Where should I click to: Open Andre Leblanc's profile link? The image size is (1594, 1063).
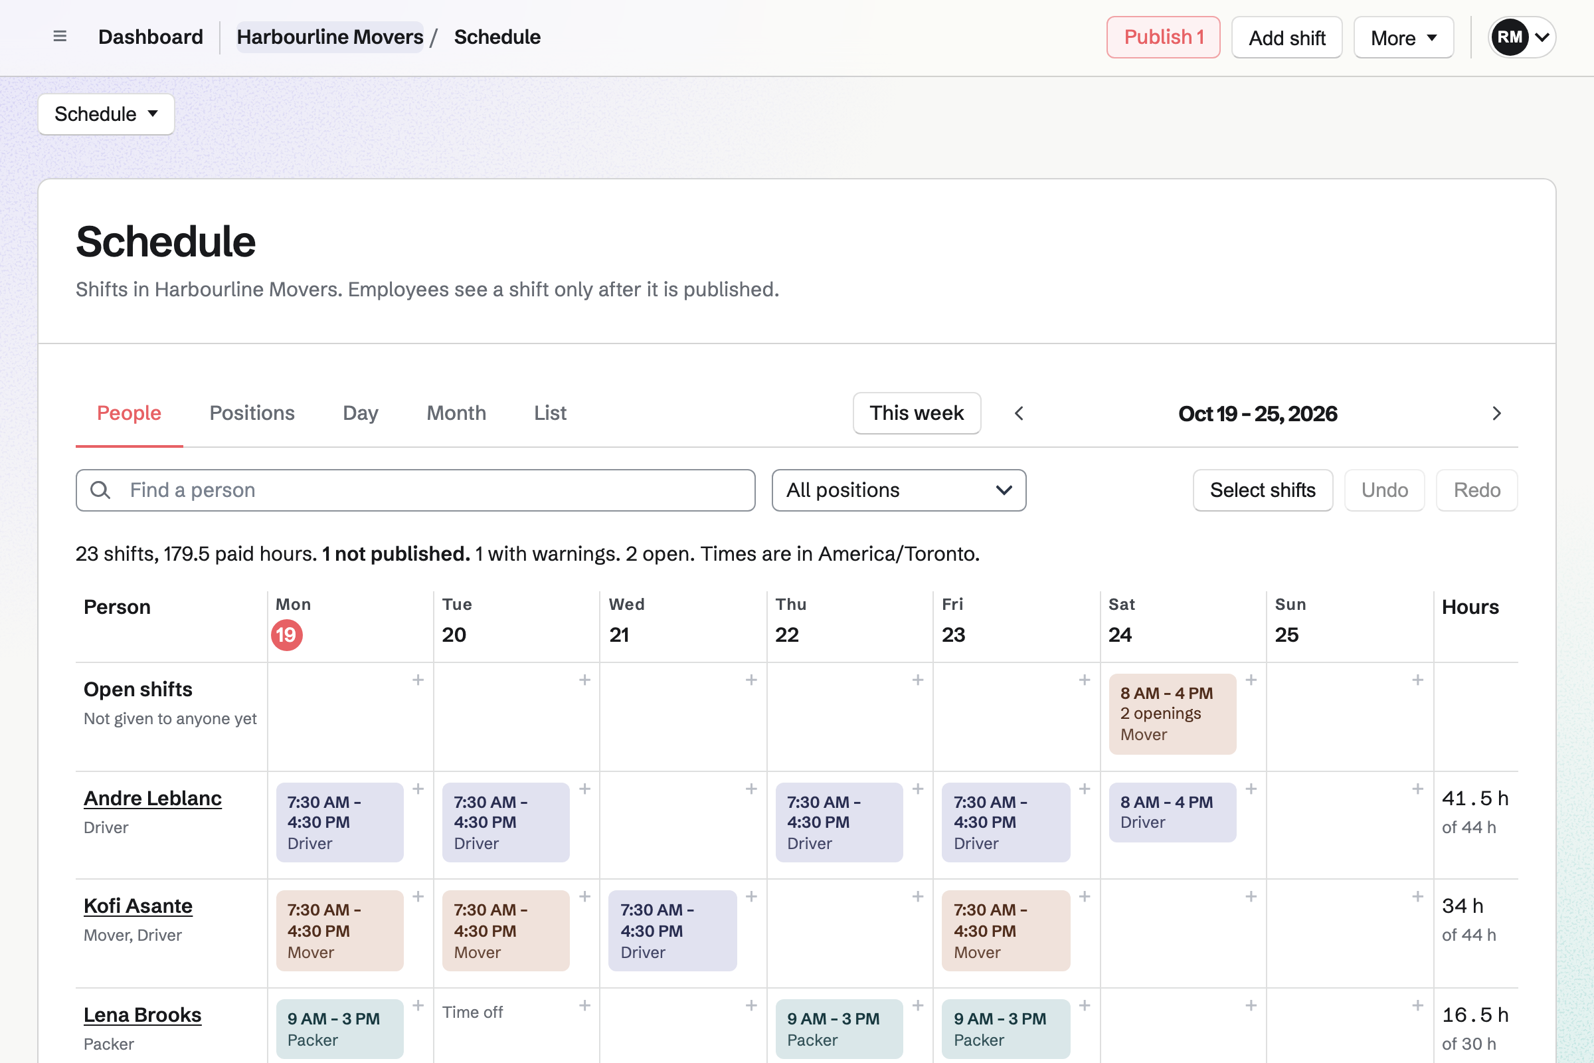pos(153,798)
